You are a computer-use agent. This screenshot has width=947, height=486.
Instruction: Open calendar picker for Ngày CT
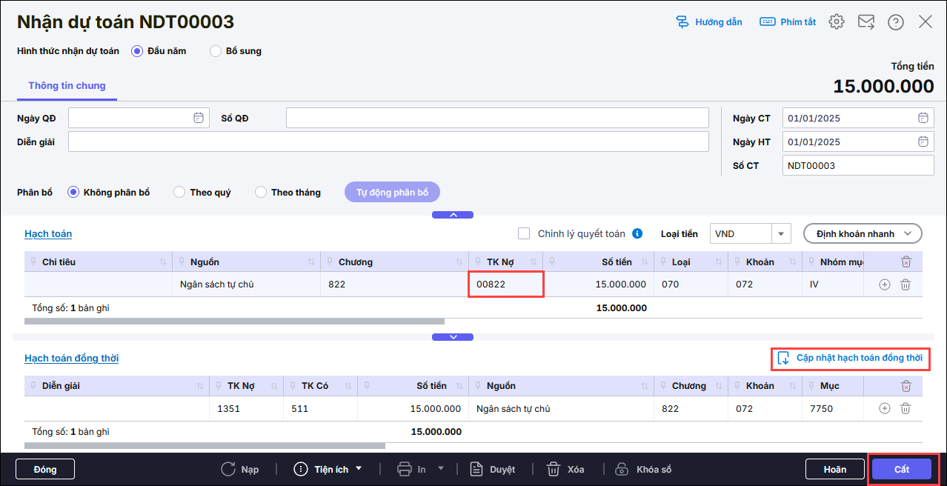click(923, 118)
